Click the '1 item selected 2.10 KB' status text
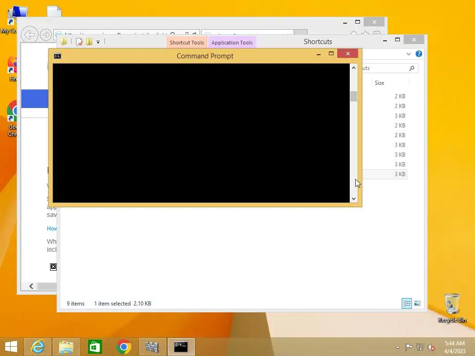 click(122, 303)
